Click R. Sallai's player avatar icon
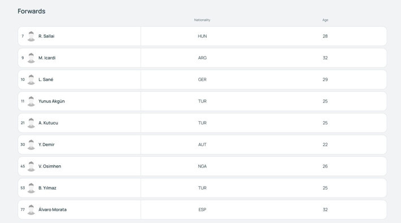The height and width of the screenshot is (223, 401). click(x=31, y=36)
